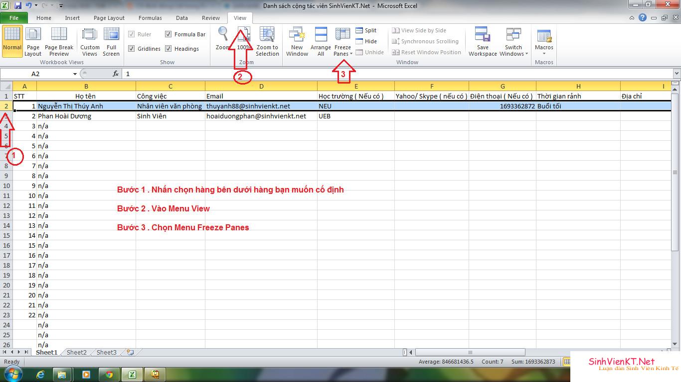Screen dimensions: 681x382
Task: Open Page Break Preview view
Action: [59, 42]
